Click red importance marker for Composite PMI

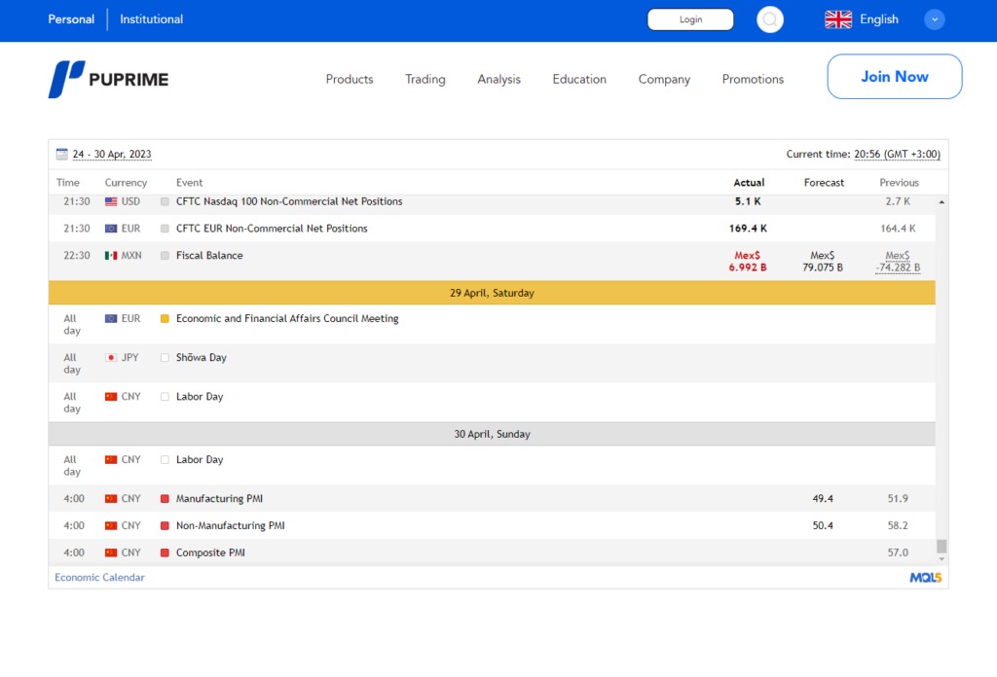pyautogui.click(x=165, y=552)
